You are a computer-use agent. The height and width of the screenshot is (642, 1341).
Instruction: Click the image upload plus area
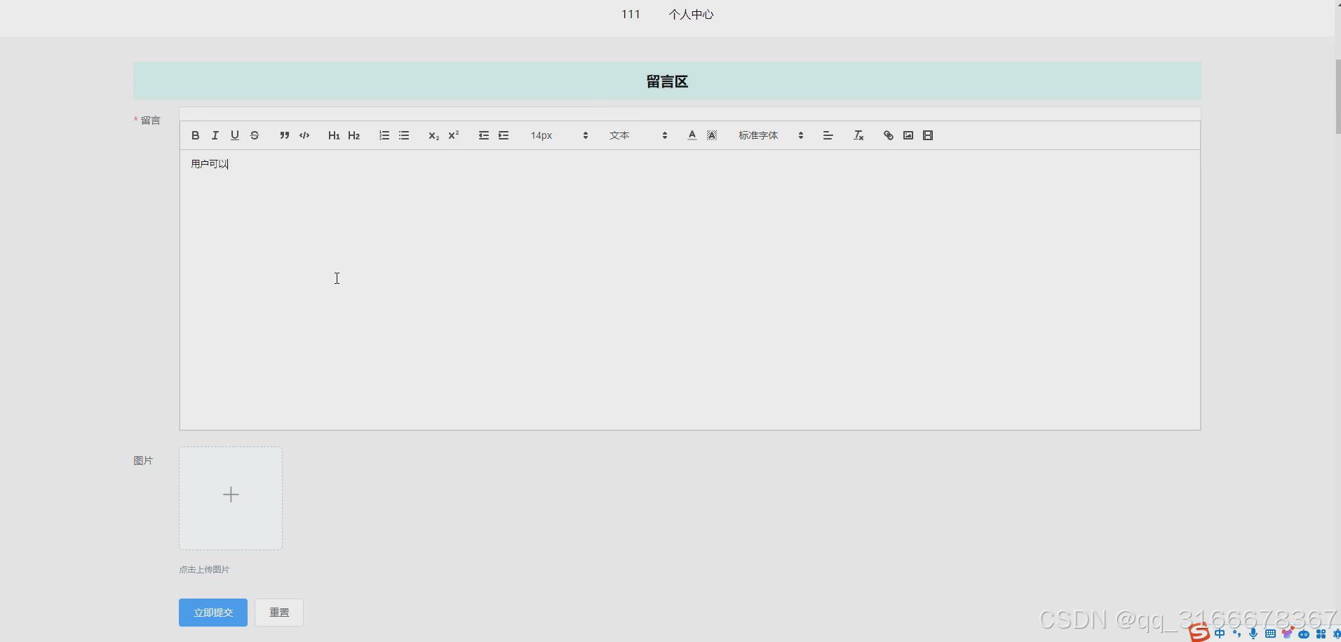(230, 495)
